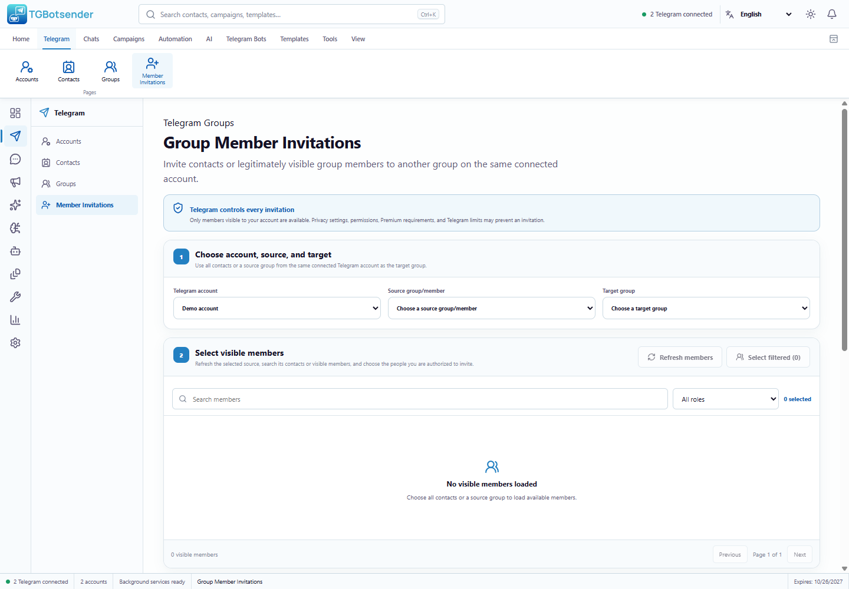Click the Member Invitations ribbon button
This screenshot has width=849, height=589.
[x=153, y=71]
